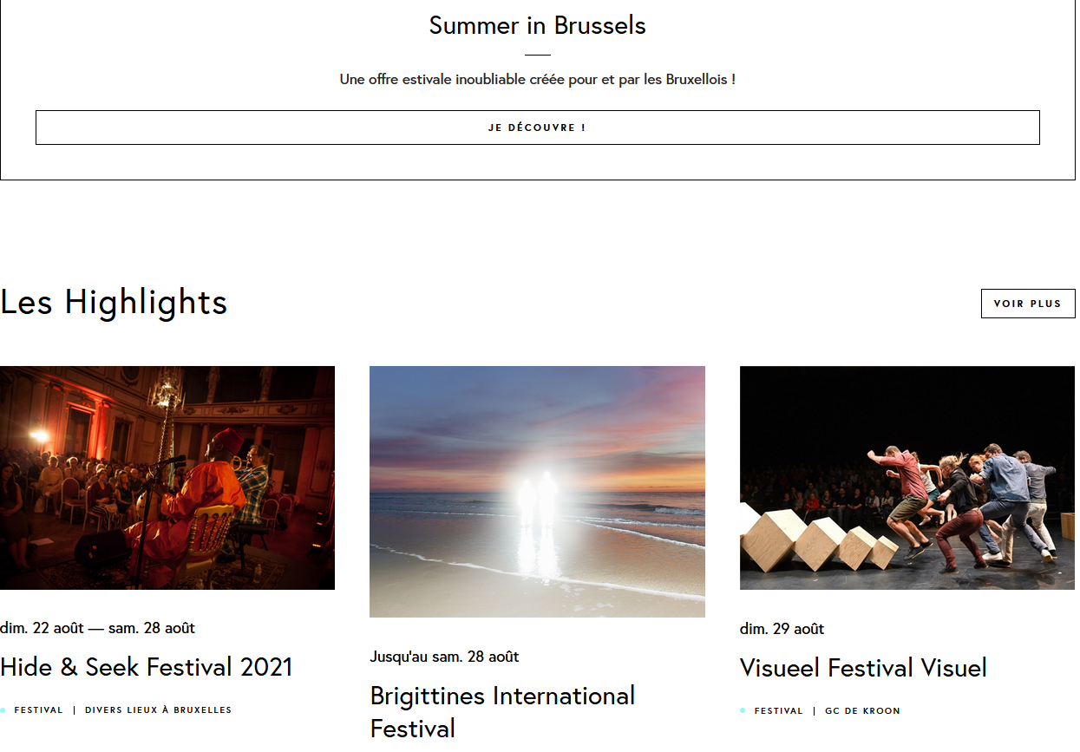This screenshot has height=752, width=1080.
Task: Click the "GC DE KROON" venue tag
Action: [x=862, y=711]
